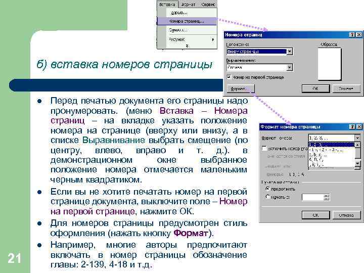Viewport: 364px width, 273px height.
Task: Click the Образец preview page
Action: click(330, 64)
